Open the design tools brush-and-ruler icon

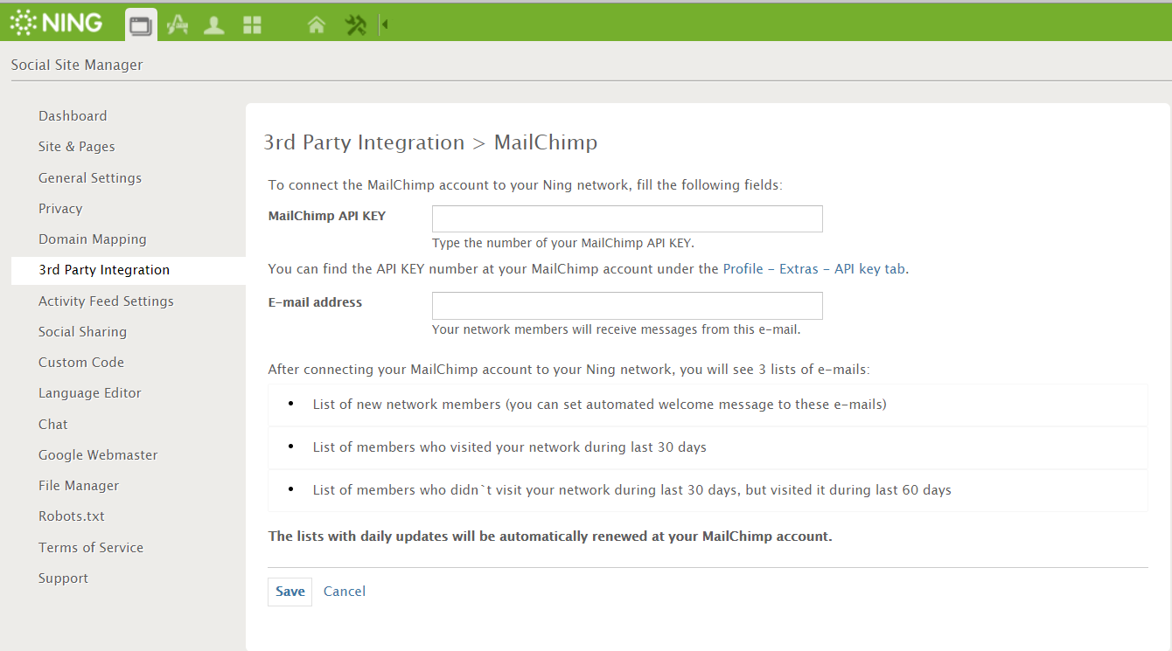point(178,24)
